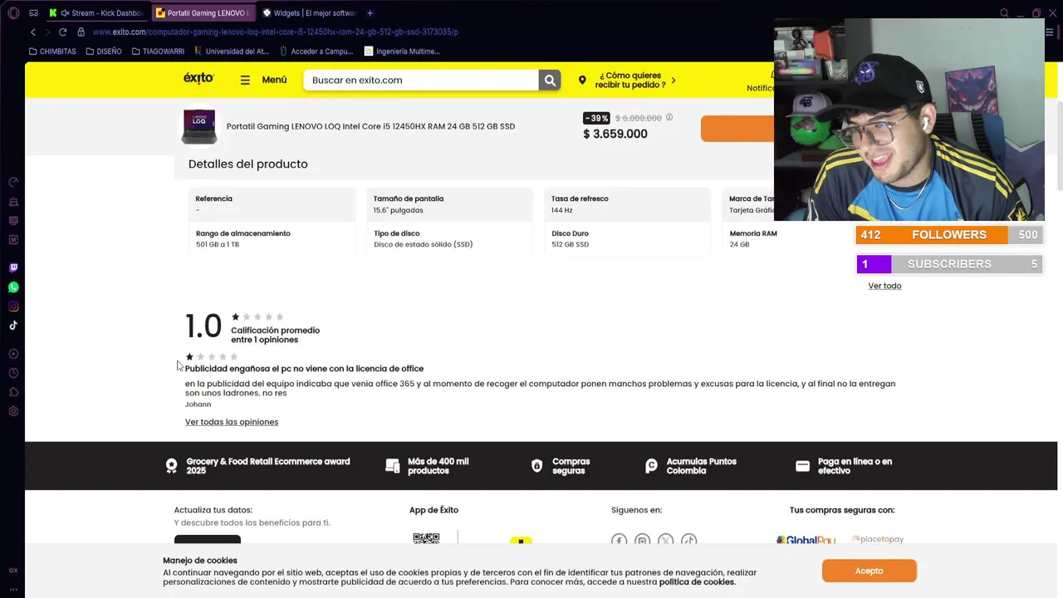Open the GlobalPay logo link
This screenshot has width=1063, height=598.
[x=806, y=540]
